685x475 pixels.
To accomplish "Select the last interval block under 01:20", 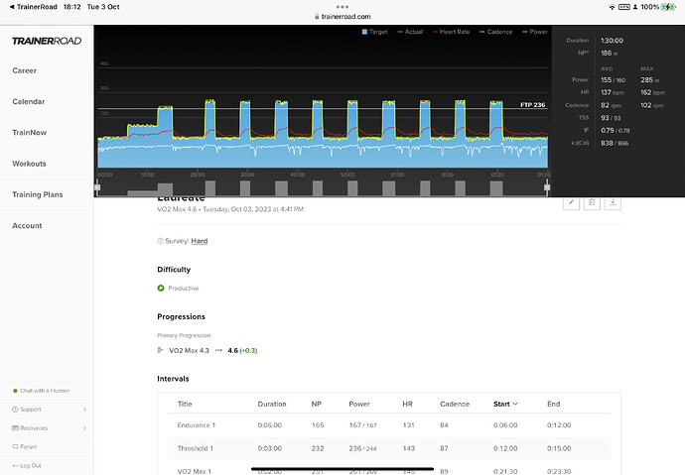I will (x=496, y=188).
